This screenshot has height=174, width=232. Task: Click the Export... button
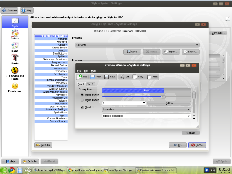tap(191, 52)
